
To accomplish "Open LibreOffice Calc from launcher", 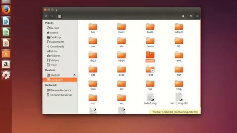I will point(6,32).
